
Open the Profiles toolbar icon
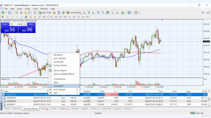[9, 12]
